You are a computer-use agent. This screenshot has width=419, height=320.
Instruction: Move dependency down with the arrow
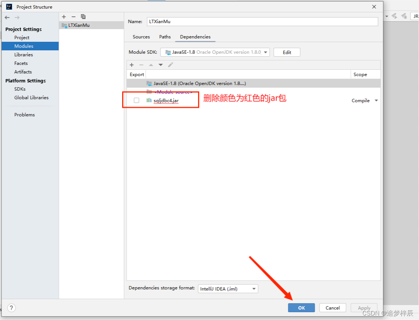[161, 65]
